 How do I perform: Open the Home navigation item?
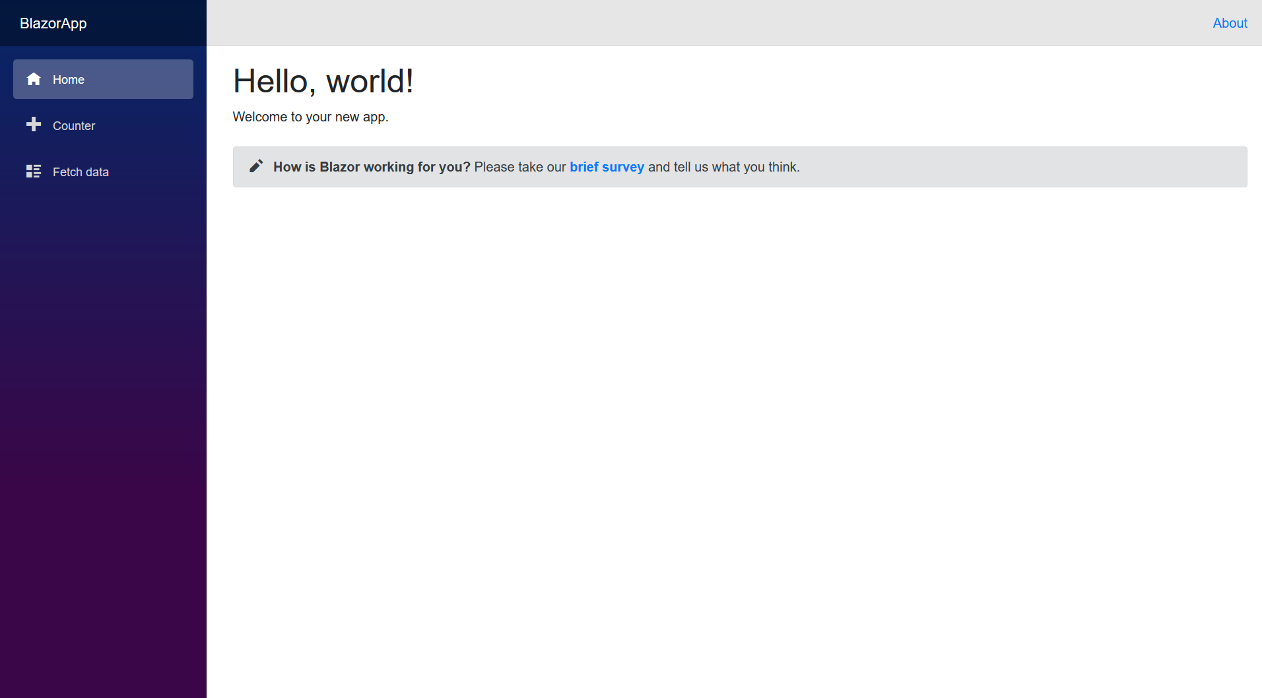pyautogui.click(x=103, y=79)
